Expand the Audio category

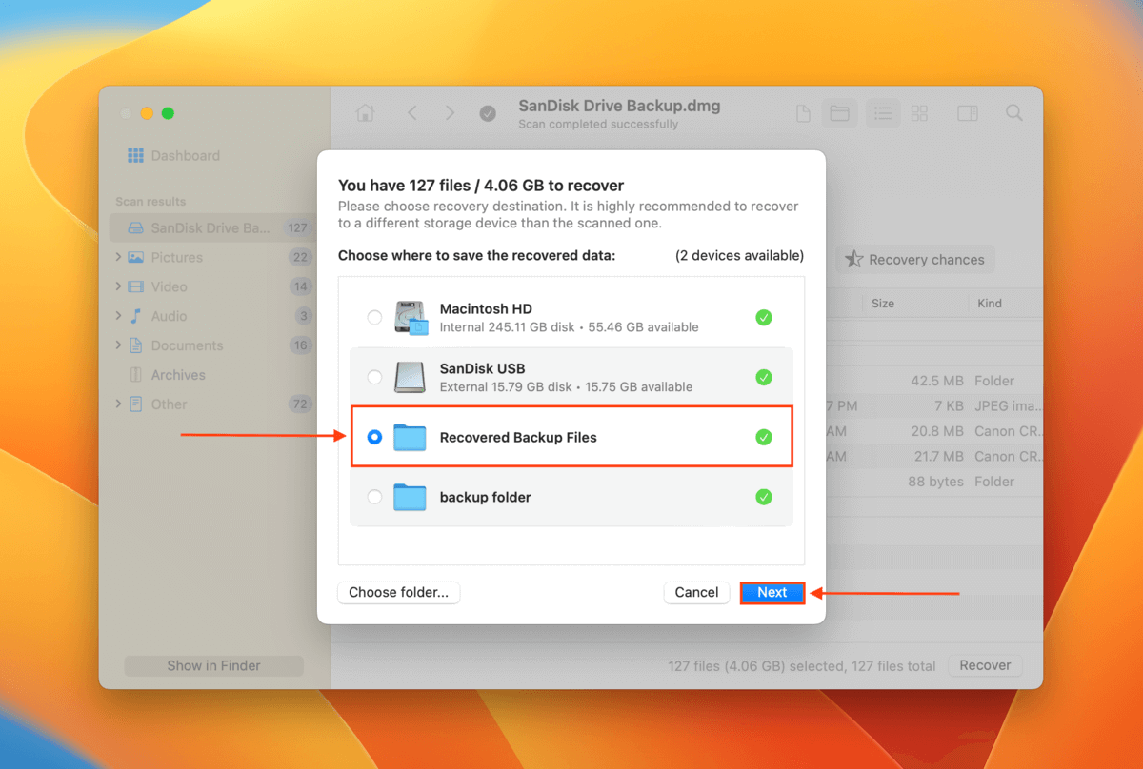[x=118, y=316]
